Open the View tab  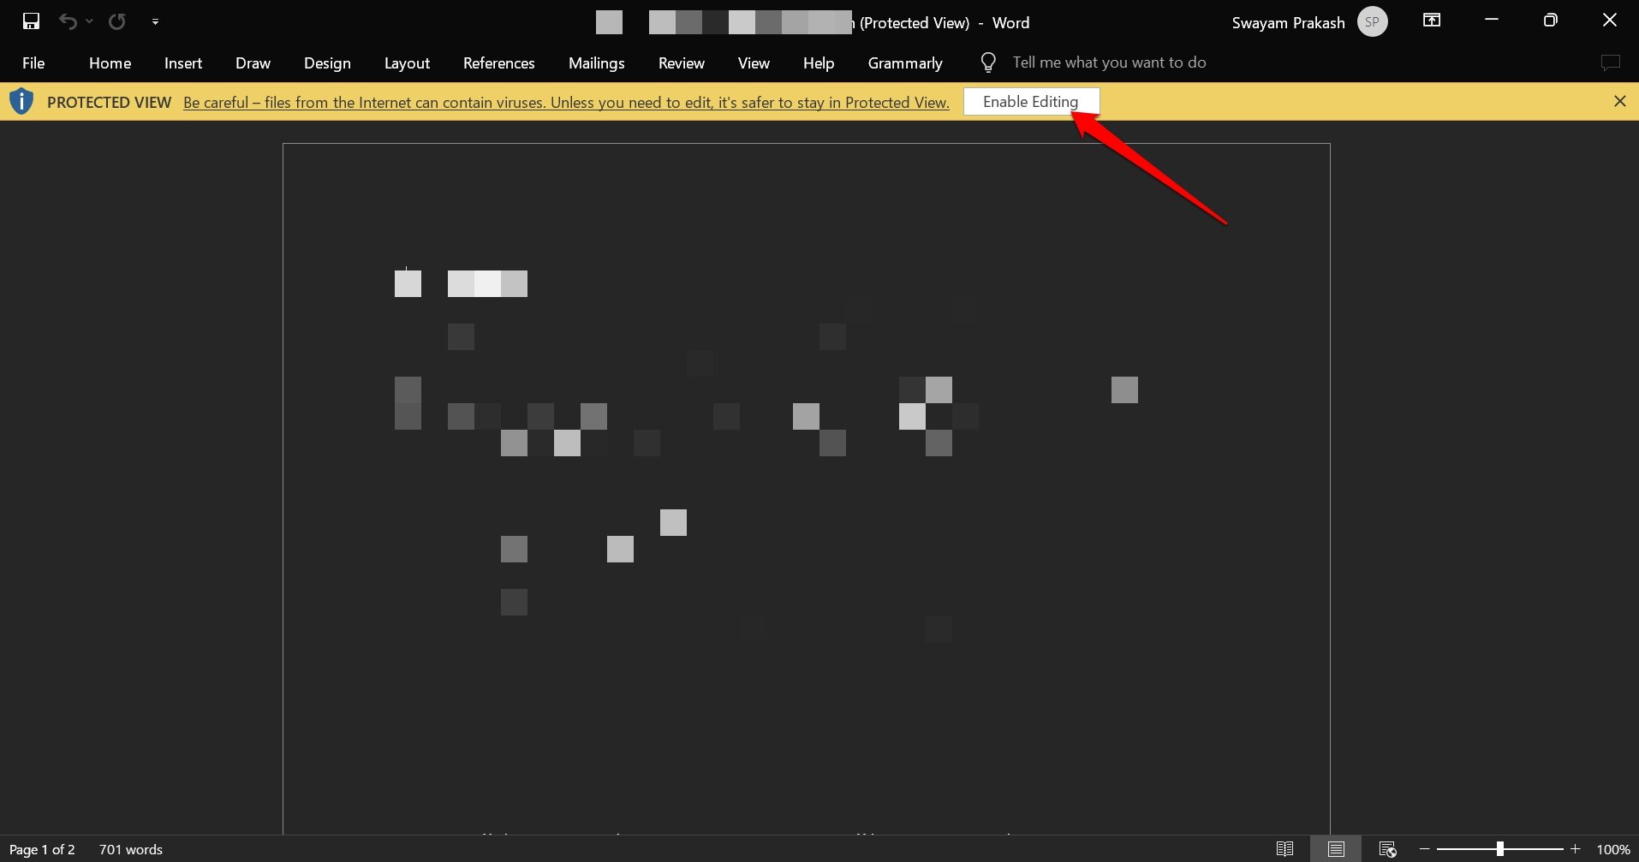point(754,62)
